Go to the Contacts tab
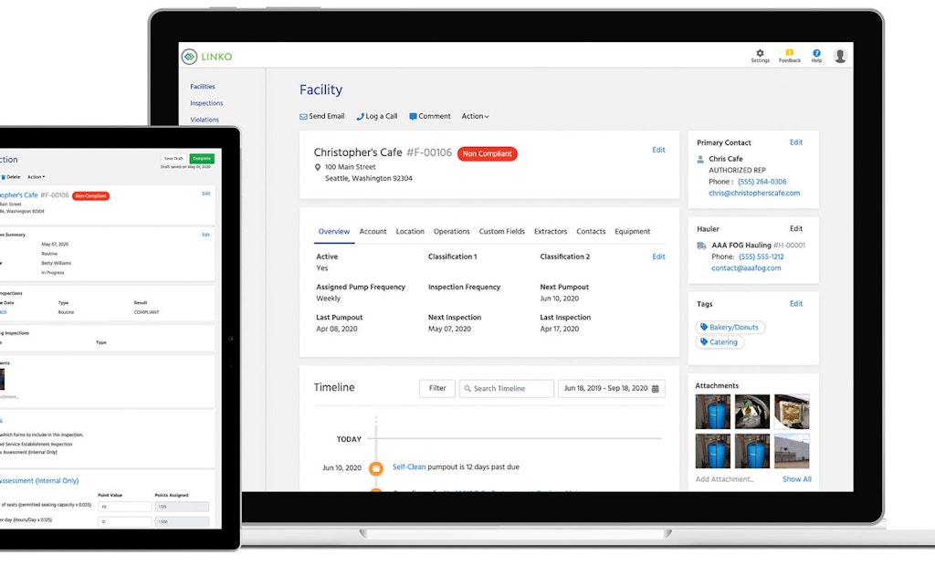The height and width of the screenshot is (566, 935). (591, 231)
